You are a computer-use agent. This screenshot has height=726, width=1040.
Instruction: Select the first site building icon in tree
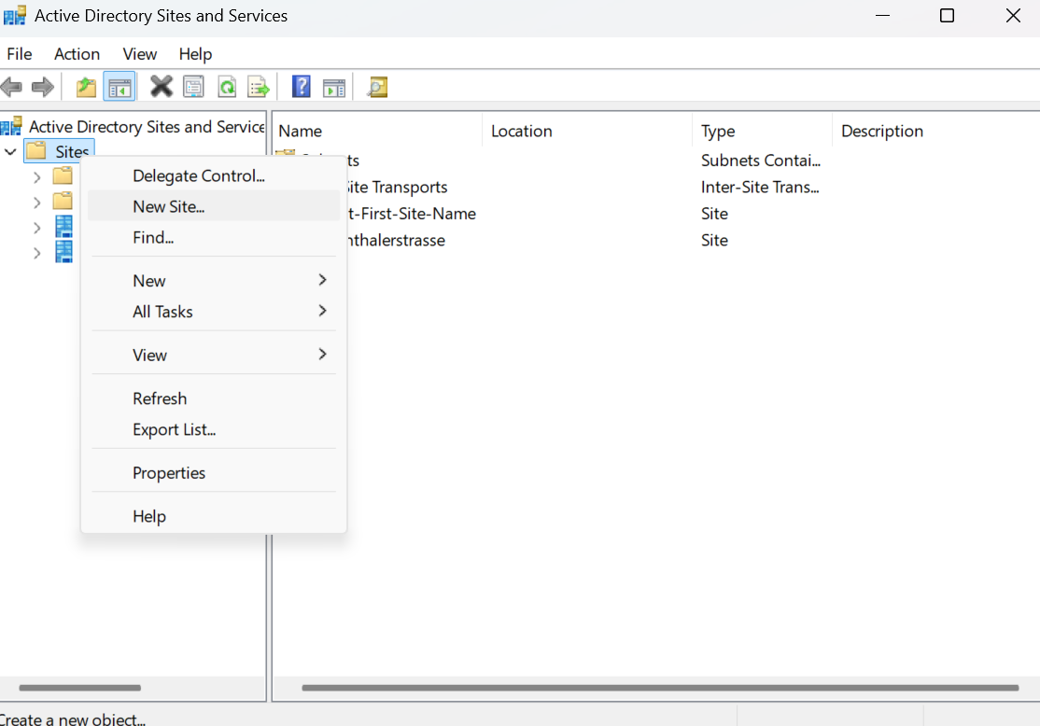[63, 227]
